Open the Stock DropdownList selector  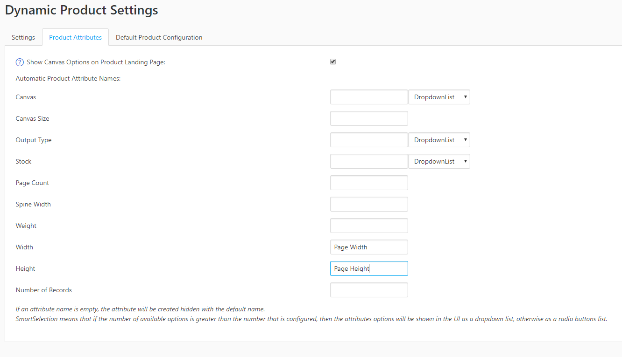(439, 161)
